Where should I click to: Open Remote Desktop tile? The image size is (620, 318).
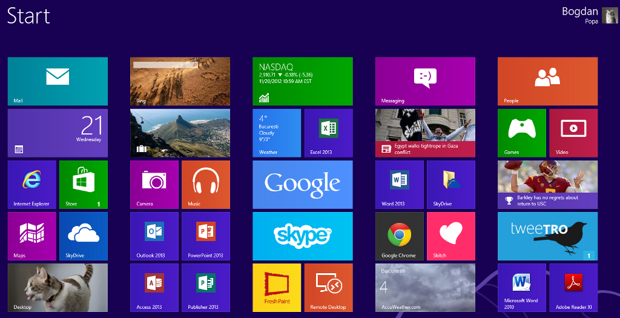point(328,287)
